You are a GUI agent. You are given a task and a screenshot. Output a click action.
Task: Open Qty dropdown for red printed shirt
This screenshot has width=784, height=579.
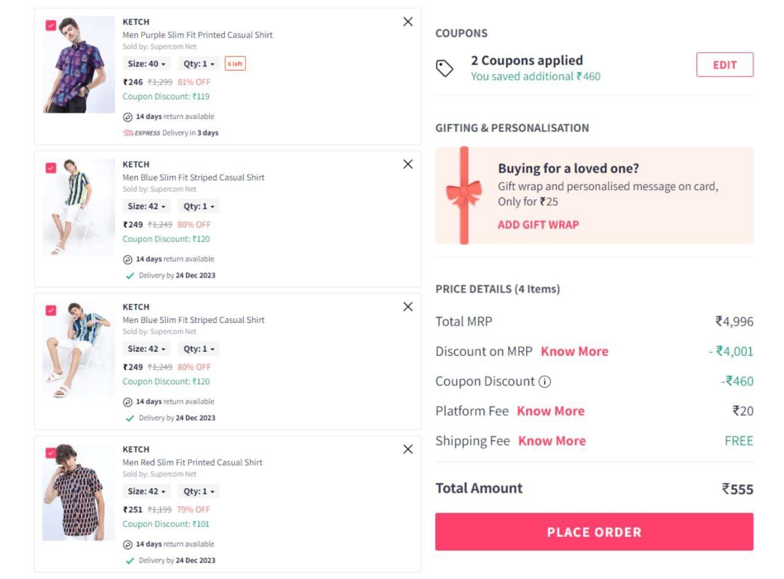click(x=199, y=491)
